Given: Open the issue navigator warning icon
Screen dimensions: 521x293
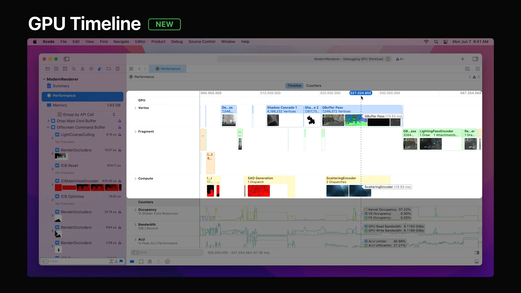Looking at the screenshot, I should click(82, 69).
